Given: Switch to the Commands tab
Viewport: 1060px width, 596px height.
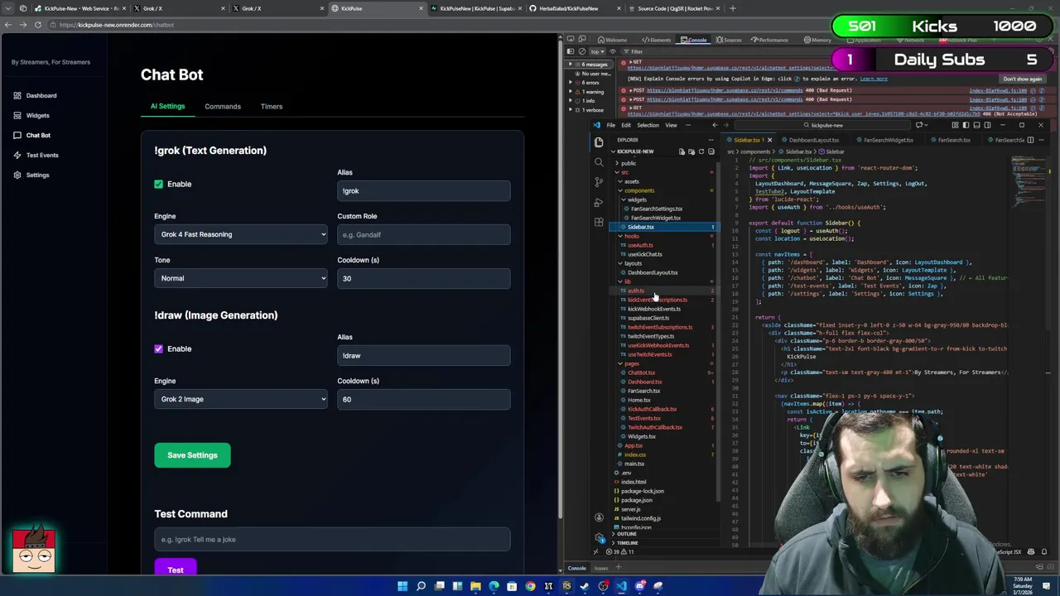Looking at the screenshot, I should coord(223,106).
